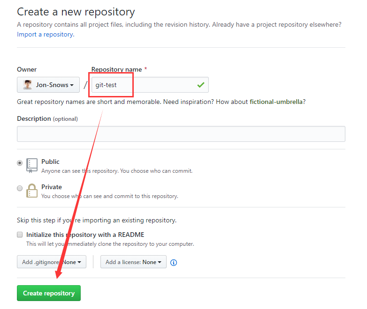Use the fictional-umbrella name suggestion
Image resolution: width=367 pixels, height=309 pixels.
(x=276, y=102)
